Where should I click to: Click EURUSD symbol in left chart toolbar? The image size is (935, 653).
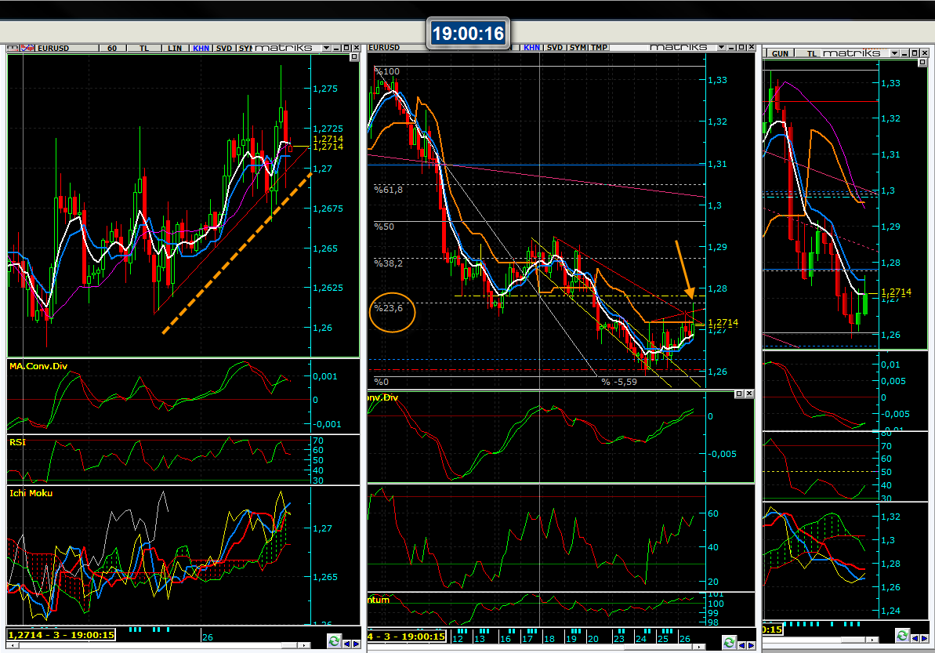point(53,48)
